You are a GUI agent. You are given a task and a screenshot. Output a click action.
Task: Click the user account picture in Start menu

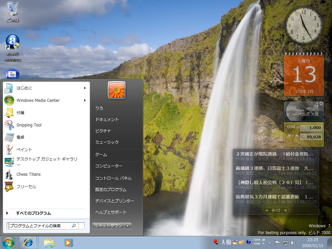click(x=117, y=90)
